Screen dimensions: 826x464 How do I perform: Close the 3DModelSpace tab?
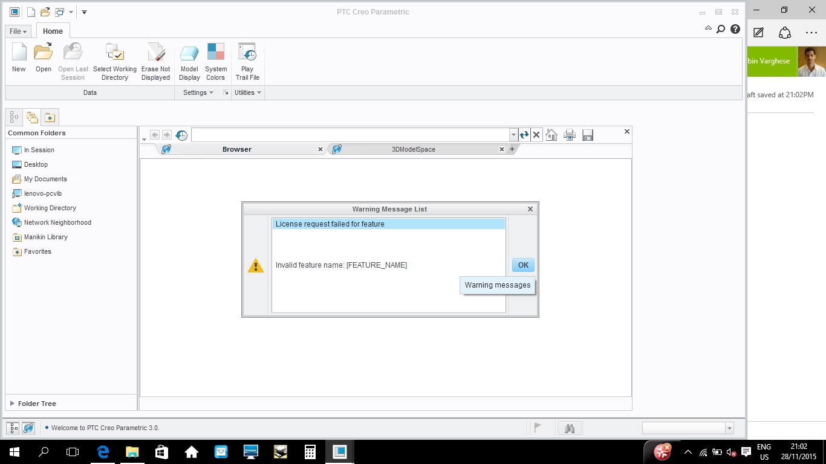[x=501, y=149]
